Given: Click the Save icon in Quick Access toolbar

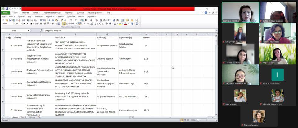Looking at the screenshot, I should point(7,9).
